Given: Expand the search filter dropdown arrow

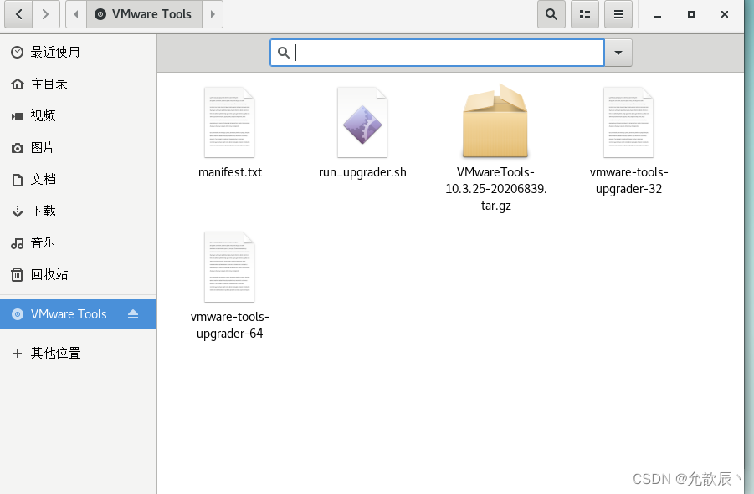Looking at the screenshot, I should click(618, 53).
